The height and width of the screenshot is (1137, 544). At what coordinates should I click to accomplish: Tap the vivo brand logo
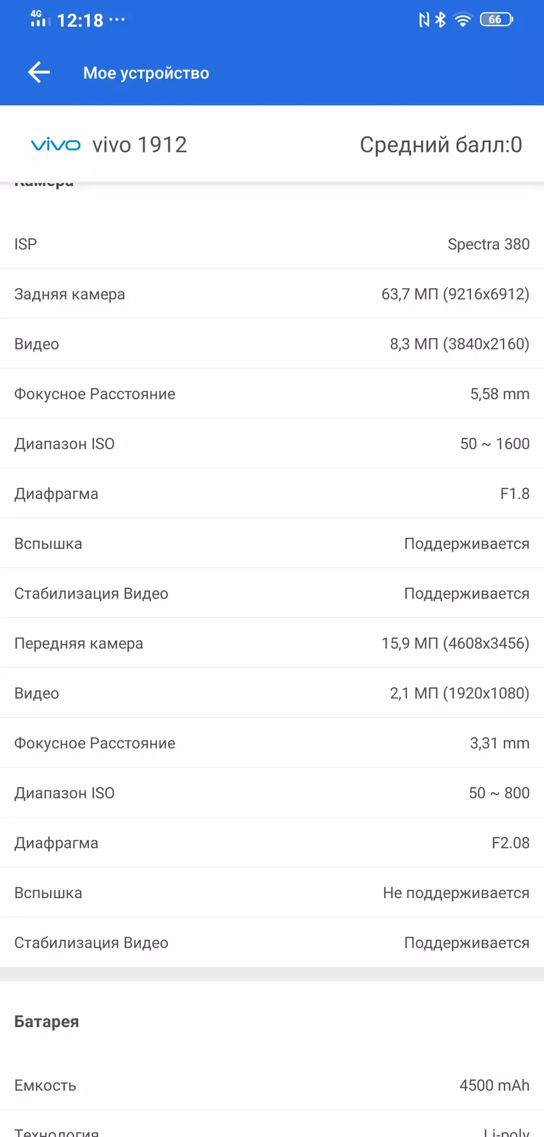pos(56,145)
